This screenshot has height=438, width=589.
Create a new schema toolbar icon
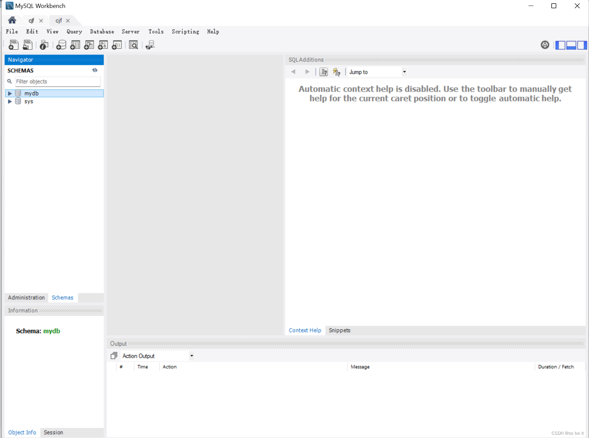61,45
